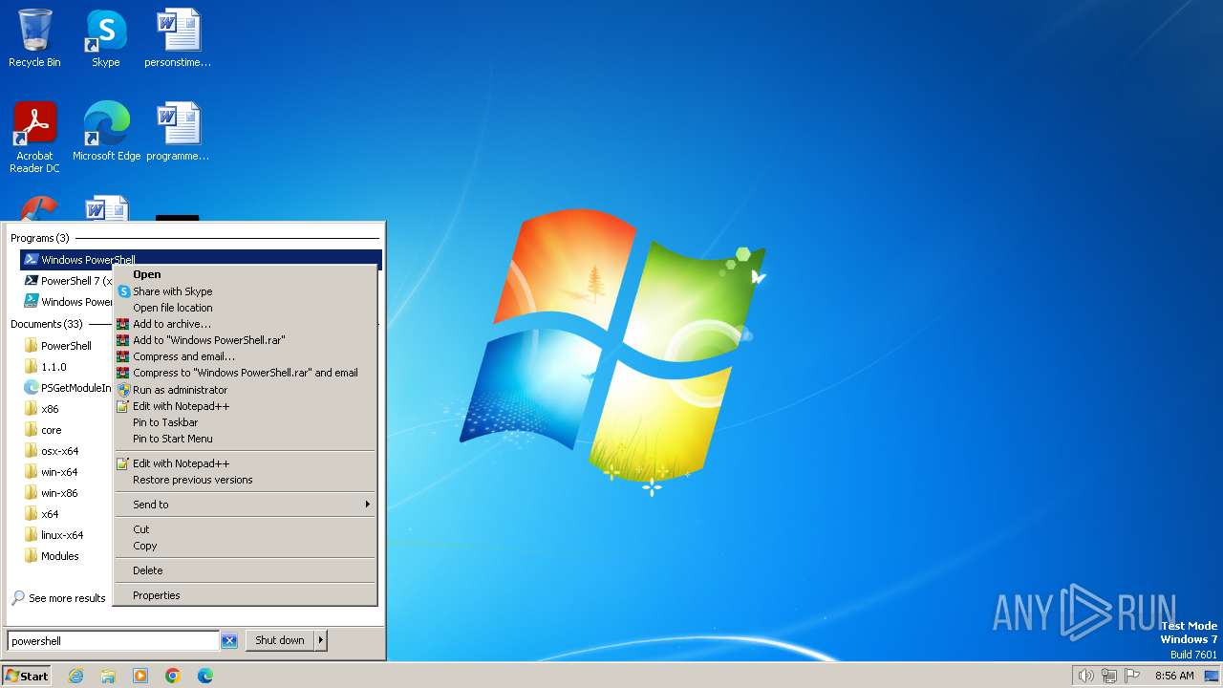Viewport: 1223px width, 688px height.
Task: Click the Programs (3) group header
Action: pyautogui.click(x=39, y=238)
